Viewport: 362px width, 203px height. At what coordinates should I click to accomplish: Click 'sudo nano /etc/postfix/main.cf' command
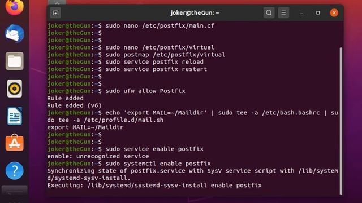(160, 25)
